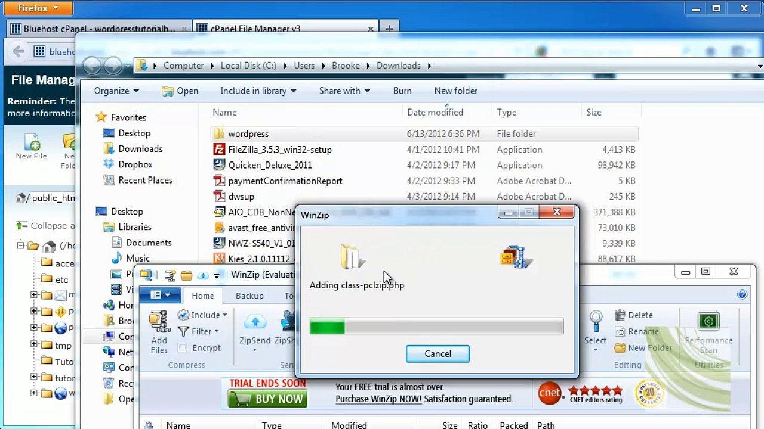Select the dwsup PDF file
Viewport: 764px width, 429px height.
coord(424,196)
